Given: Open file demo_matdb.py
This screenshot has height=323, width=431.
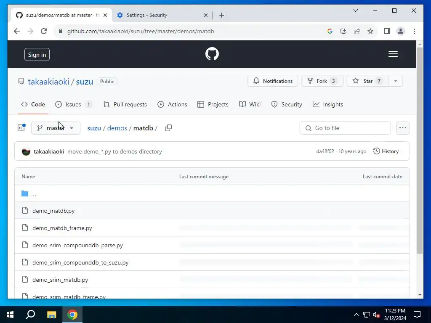Looking at the screenshot, I should coord(53,211).
